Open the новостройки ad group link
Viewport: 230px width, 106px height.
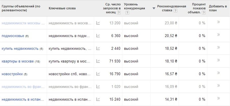point(12,74)
